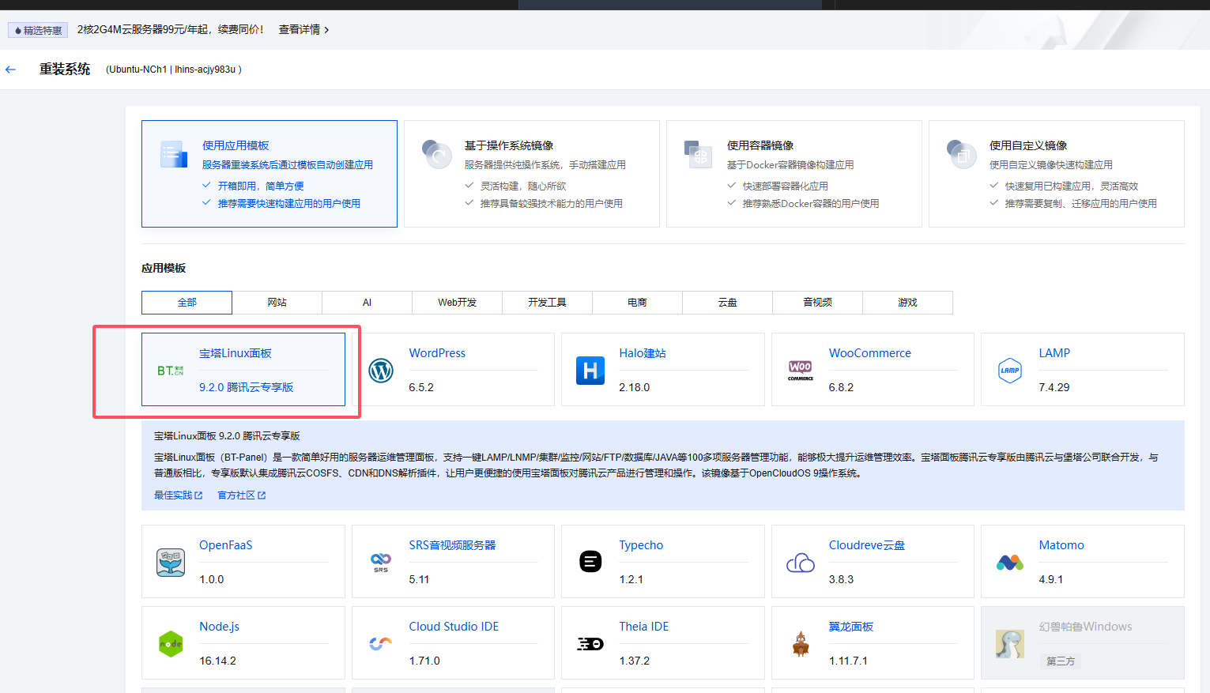Select the 使用自定义镜像 option card
Image resolution: width=1210 pixels, height=693 pixels.
[x=1057, y=174]
